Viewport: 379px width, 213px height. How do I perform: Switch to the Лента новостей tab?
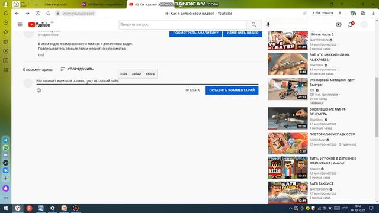click(55, 4)
